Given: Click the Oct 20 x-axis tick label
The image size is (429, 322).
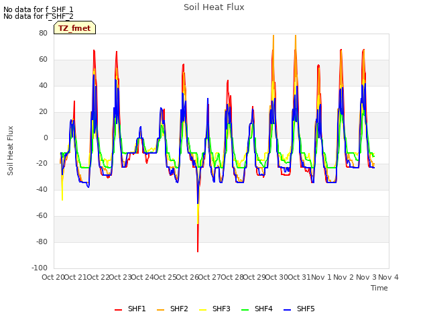Looking at the screenshot, I should pyautogui.click(x=53, y=277).
